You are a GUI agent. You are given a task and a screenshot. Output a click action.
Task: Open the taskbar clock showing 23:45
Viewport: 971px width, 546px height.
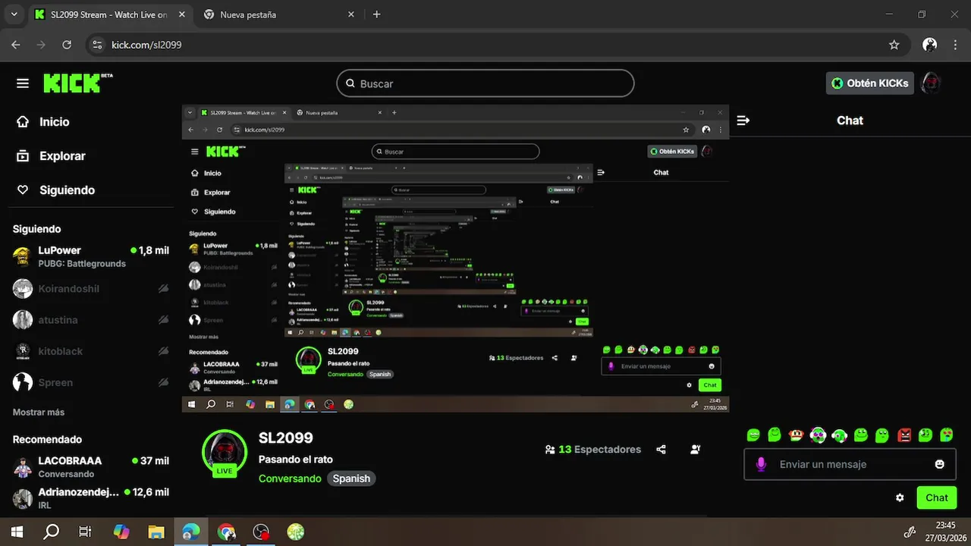click(945, 532)
